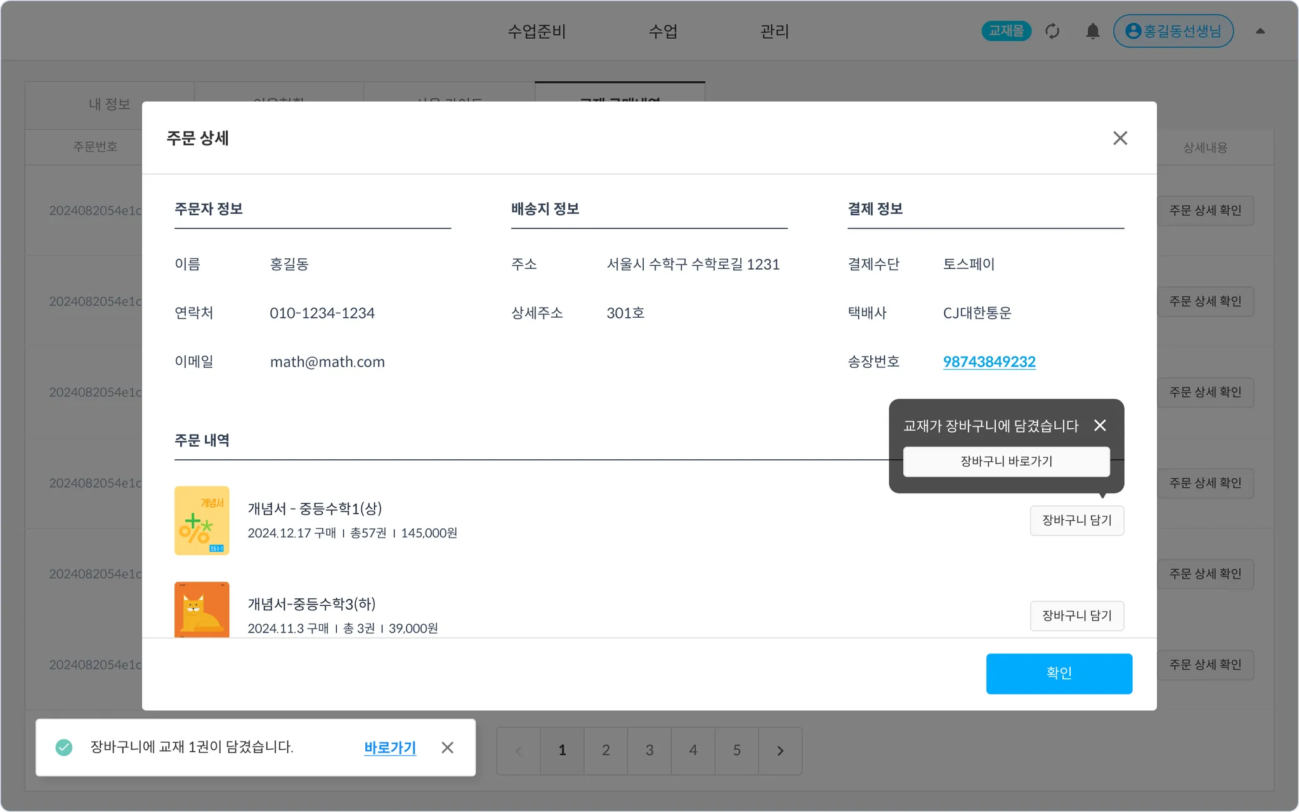Click the 장바구니 바로가기 button
Viewport: 1299px width, 812px height.
1006,461
